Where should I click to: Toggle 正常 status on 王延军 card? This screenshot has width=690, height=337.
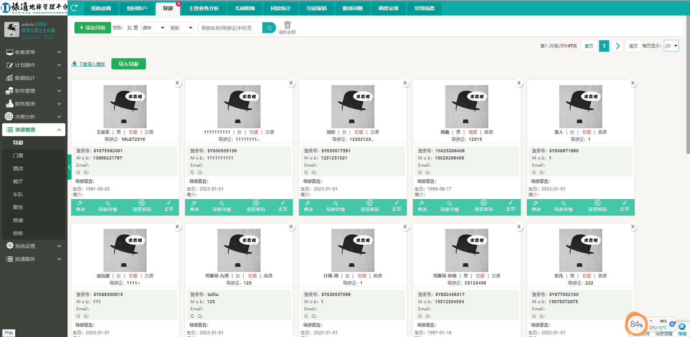pyautogui.click(x=169, y=206)
